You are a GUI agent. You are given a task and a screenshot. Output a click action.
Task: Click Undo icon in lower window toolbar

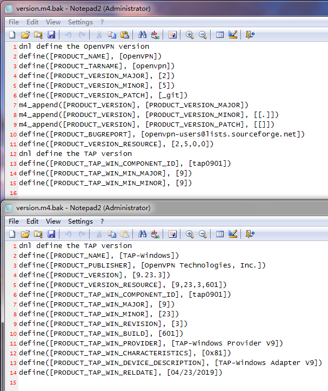point(69,234)
